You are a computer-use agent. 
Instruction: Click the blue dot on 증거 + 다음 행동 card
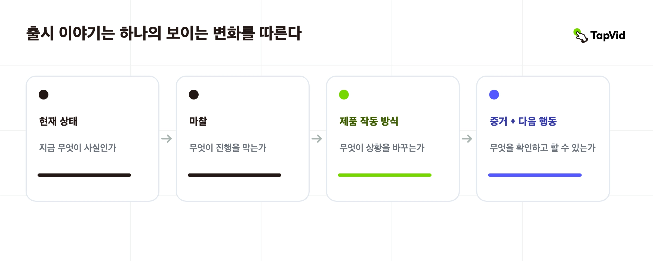coord(494,95)
